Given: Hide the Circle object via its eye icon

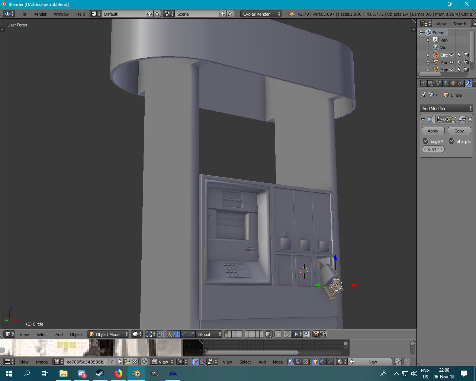Looking at the screenshot, I should [451, 55].
